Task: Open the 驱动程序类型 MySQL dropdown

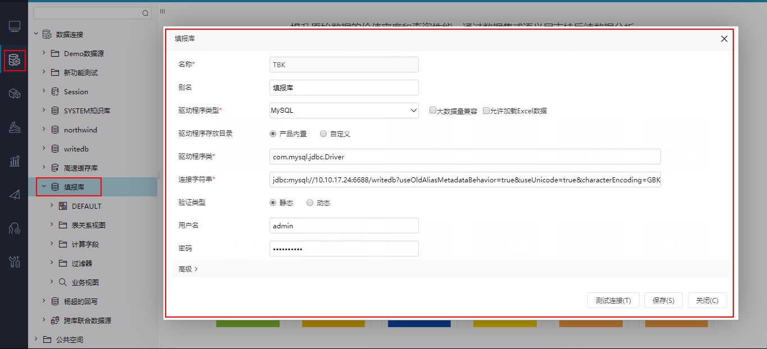Action: point(344,111)
